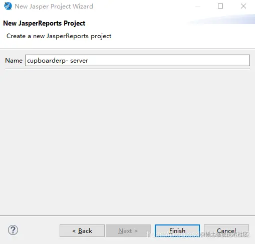Image resolution: width=255 pixels, height=244 pixels.
Task: Go back with the Back button
Action: point(82,230)
